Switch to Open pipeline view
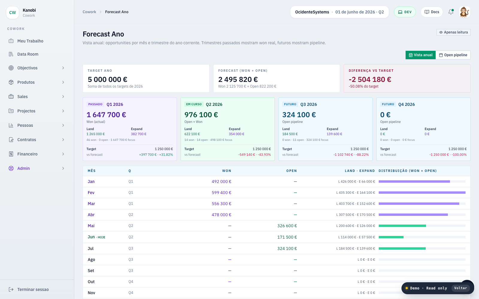 [453, 55]
